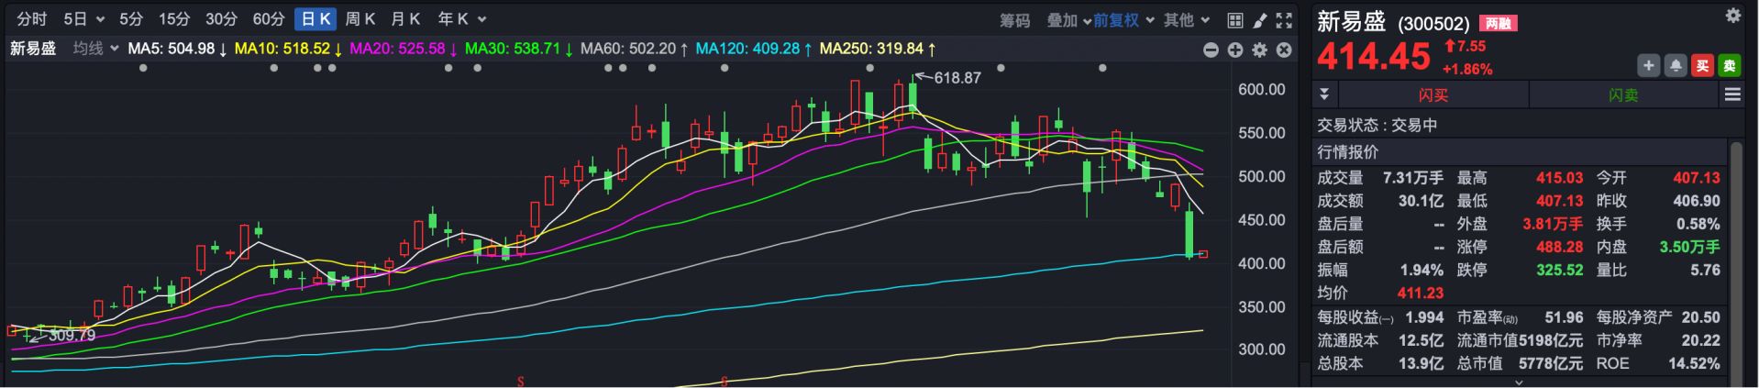Viewport: 1759px width, 388px height.
Task: Click the 414.45 current price
Action: coord(1373,58)
